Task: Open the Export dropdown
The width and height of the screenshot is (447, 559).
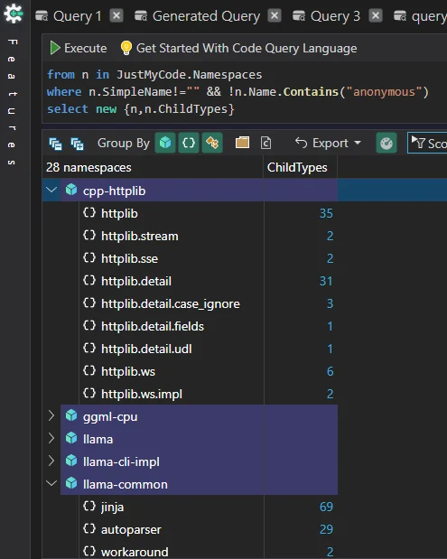Action: point(328,143)
